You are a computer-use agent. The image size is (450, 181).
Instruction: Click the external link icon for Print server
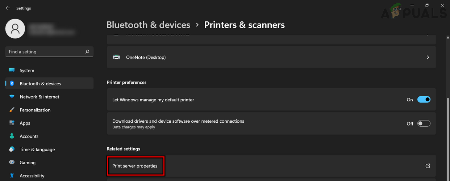tap(428, 166)
